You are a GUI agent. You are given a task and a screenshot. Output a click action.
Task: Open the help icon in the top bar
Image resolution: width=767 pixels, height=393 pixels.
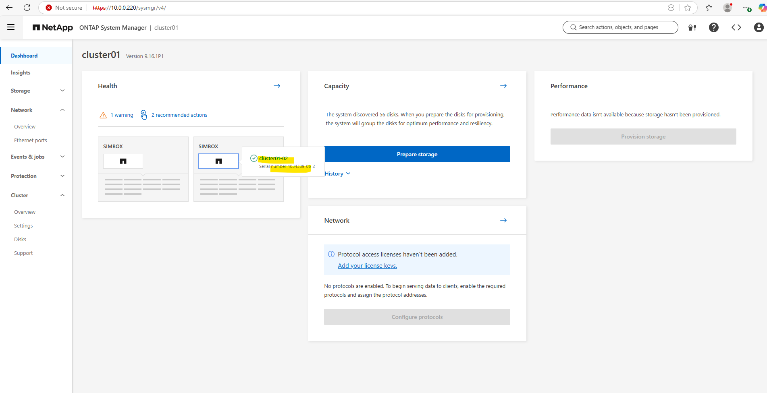[713, 27]
